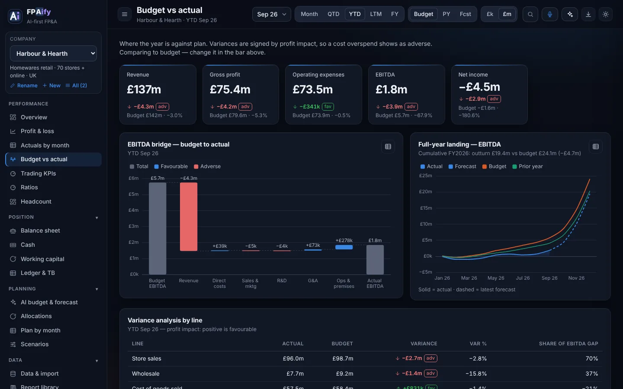Open Headcount menu item
The width and height of the screenshot is (623, 389).
(x=53, y=201)
